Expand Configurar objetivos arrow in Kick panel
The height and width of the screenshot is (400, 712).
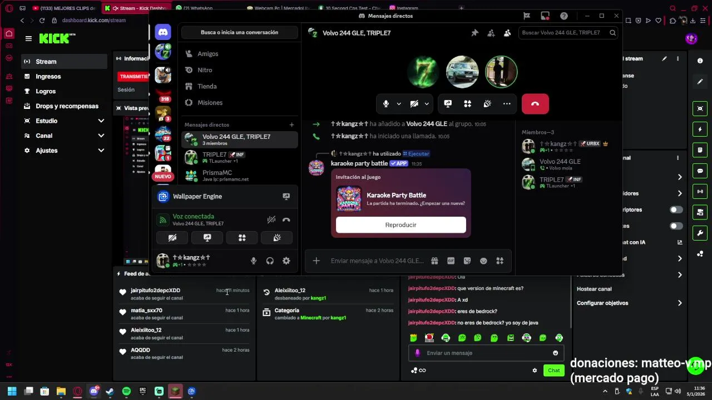pos(680,303)
